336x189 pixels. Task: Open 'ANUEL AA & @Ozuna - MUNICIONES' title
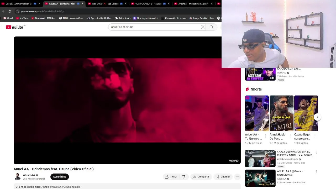tap(290, 173)
